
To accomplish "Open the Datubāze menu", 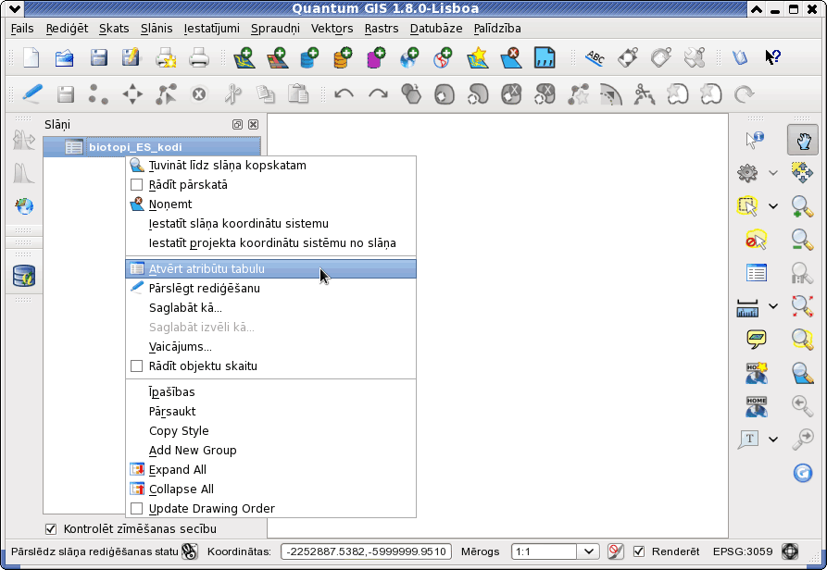I will coord(436,29).
